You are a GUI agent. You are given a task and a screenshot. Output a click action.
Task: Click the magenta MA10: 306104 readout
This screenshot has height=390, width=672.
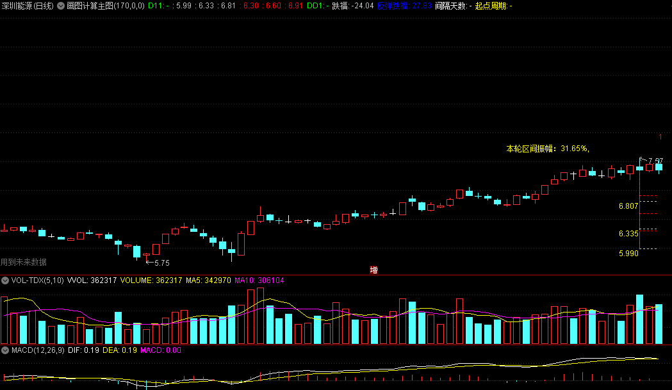tap(259, 280)
